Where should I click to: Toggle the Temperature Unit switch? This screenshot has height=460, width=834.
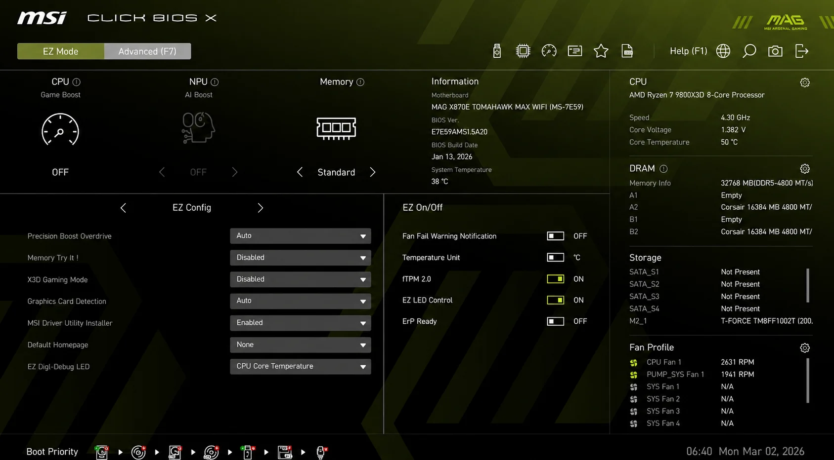click(555, 257)
